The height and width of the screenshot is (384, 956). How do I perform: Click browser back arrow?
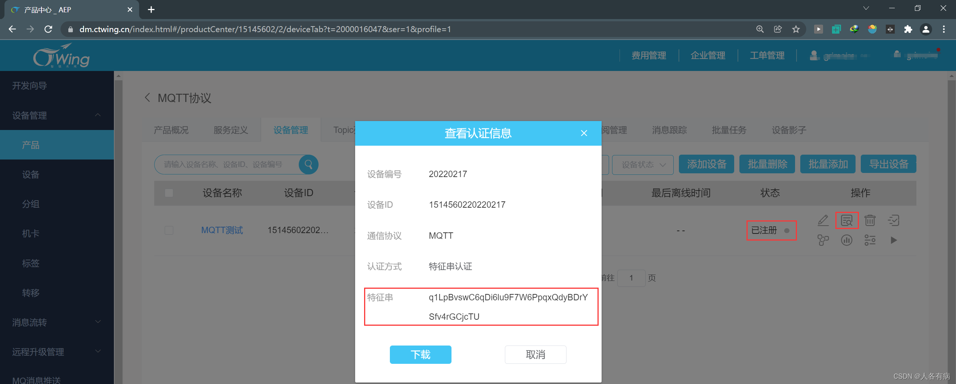pos(12,29)
